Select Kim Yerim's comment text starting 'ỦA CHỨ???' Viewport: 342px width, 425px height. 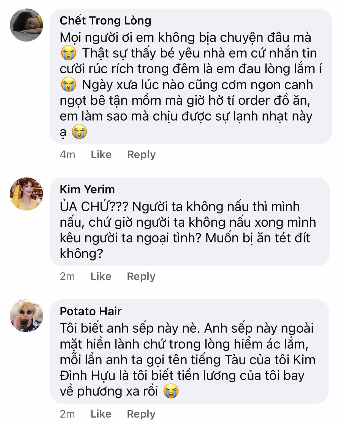[187, 230]
